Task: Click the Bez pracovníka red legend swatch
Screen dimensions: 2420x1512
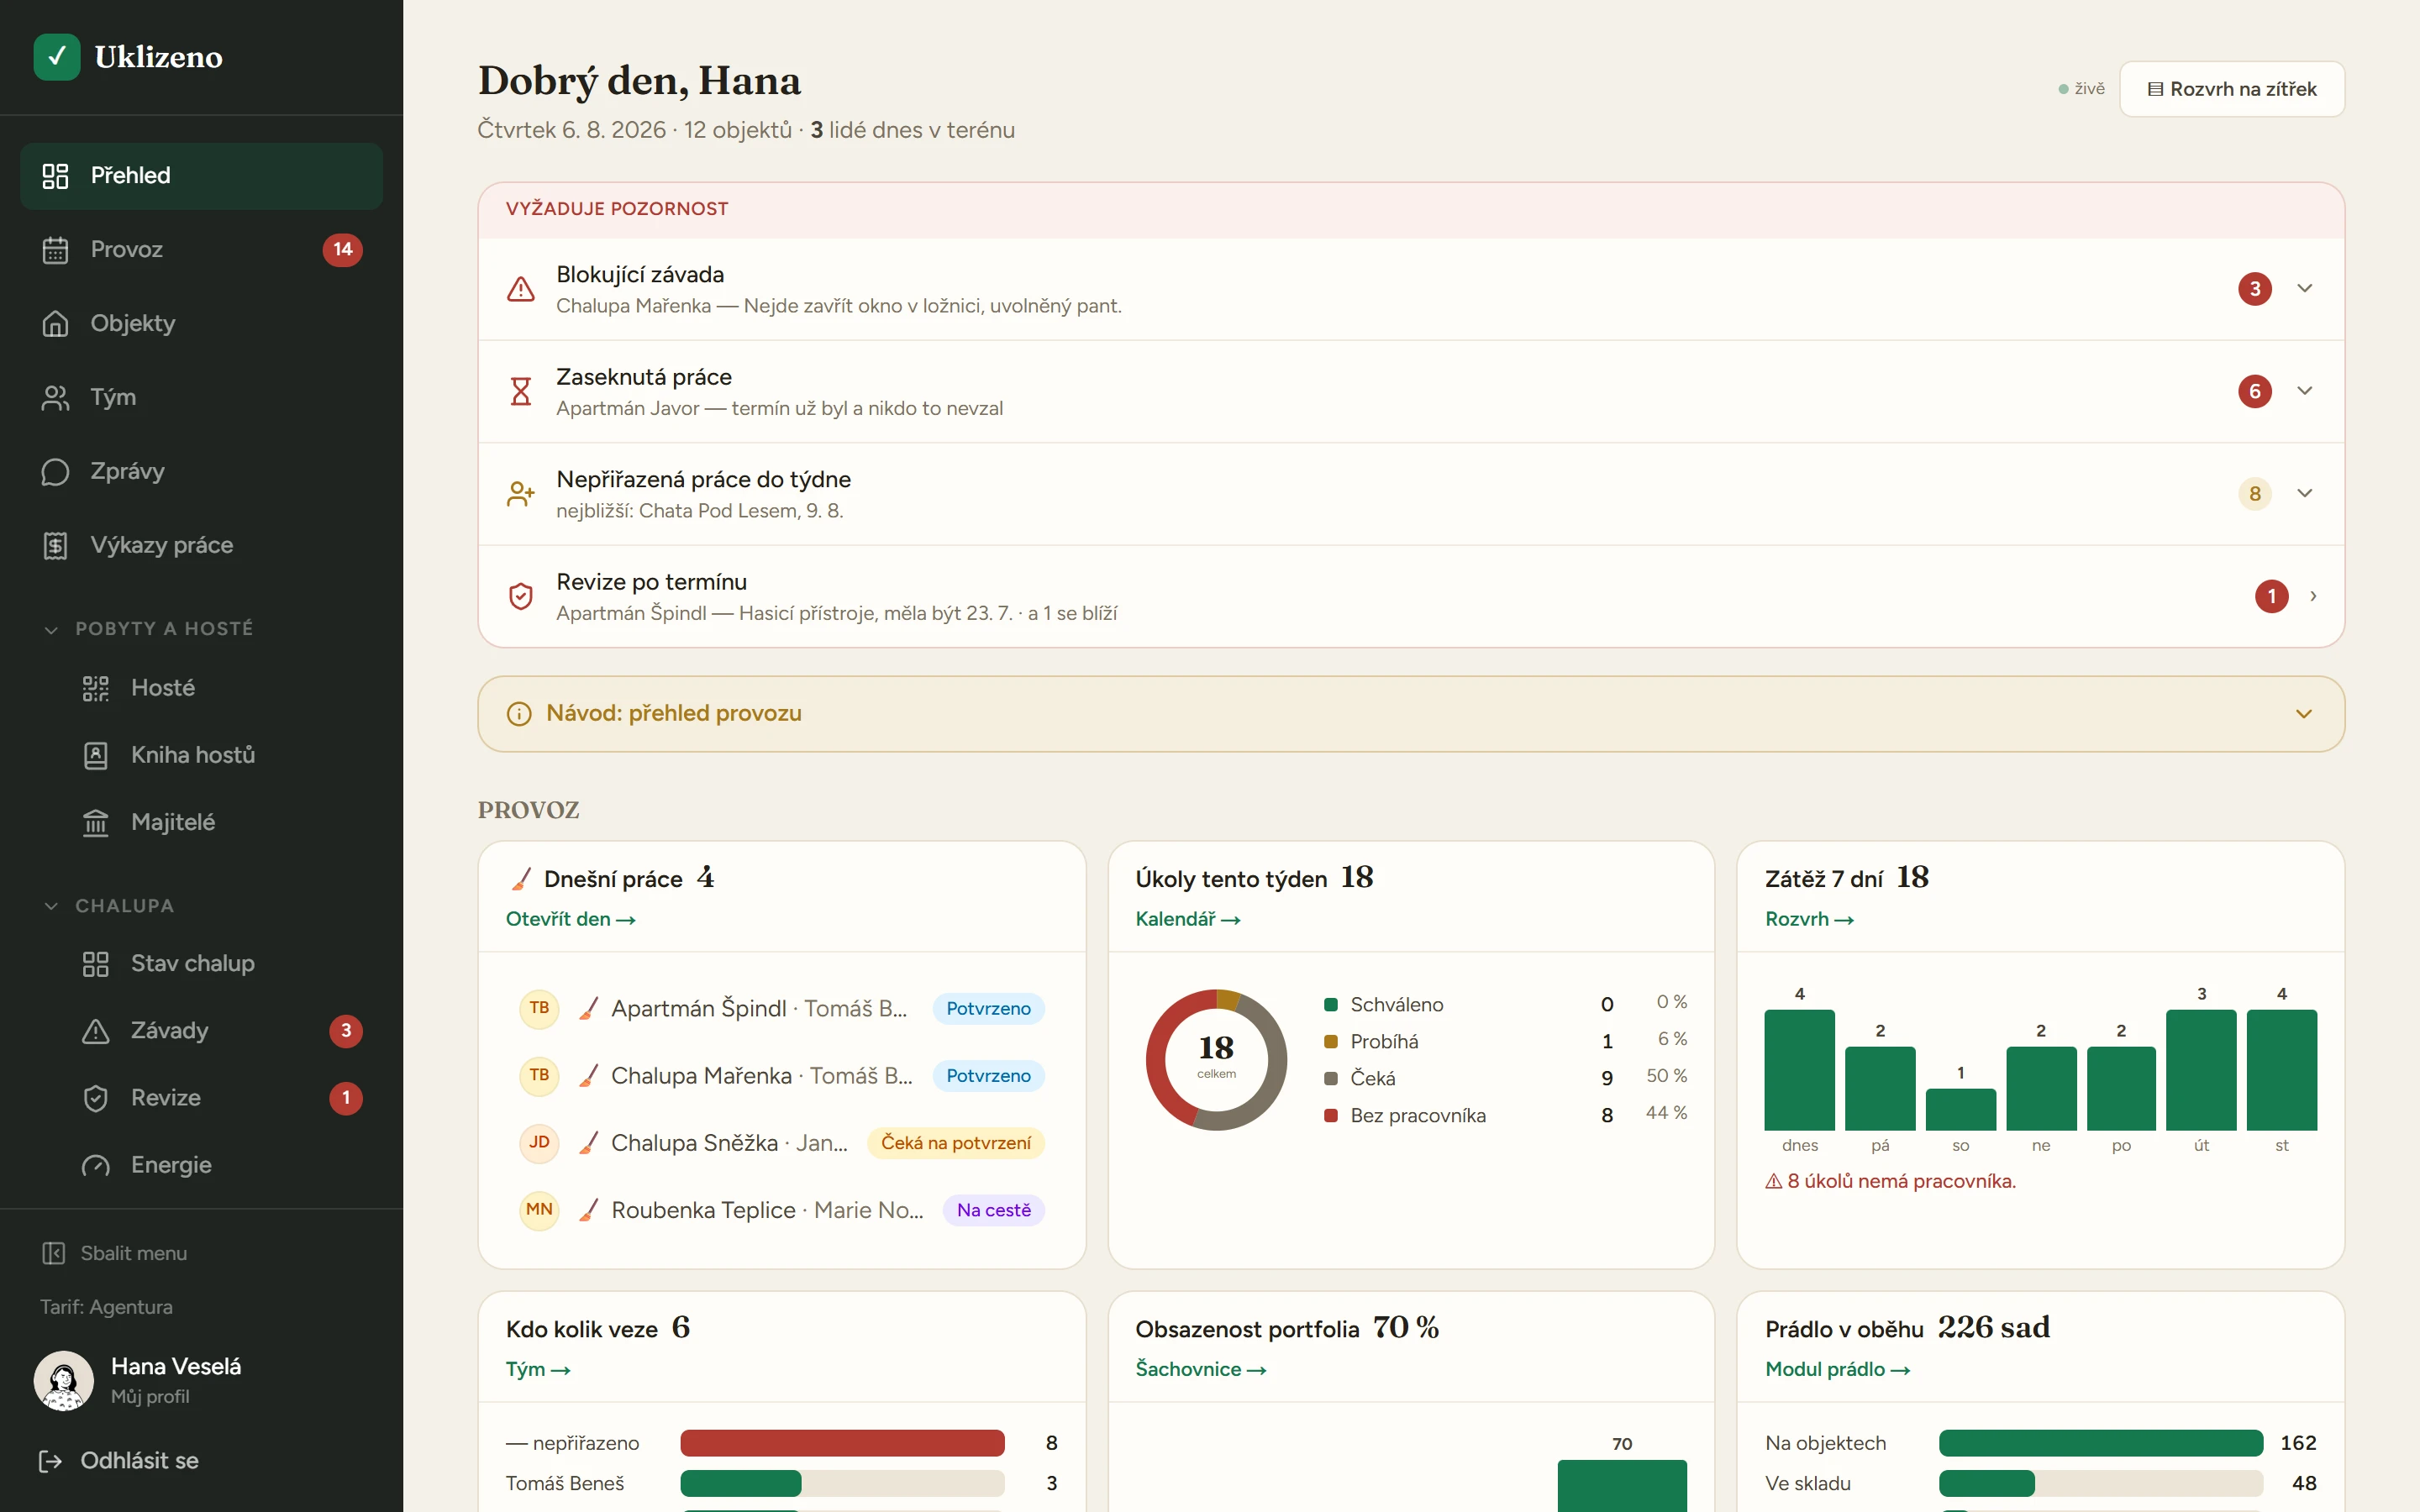Action: pyautogui.click(x=1331, y=1116)
